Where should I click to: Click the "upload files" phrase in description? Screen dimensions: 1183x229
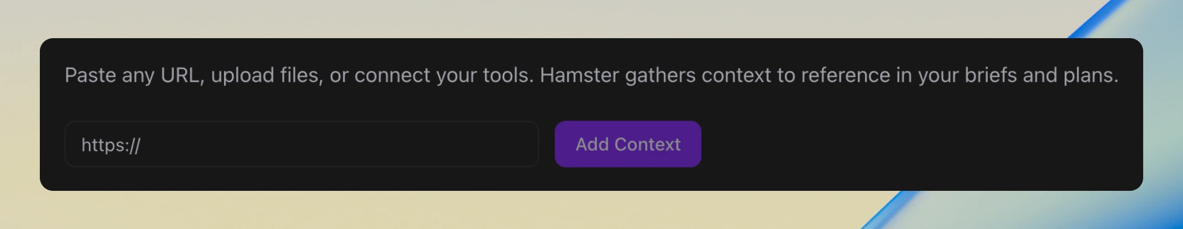tap(265, 75)
